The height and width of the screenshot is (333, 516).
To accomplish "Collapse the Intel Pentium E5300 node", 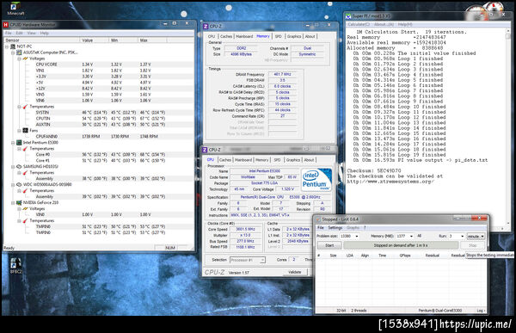I will click(x=13, y=143).
